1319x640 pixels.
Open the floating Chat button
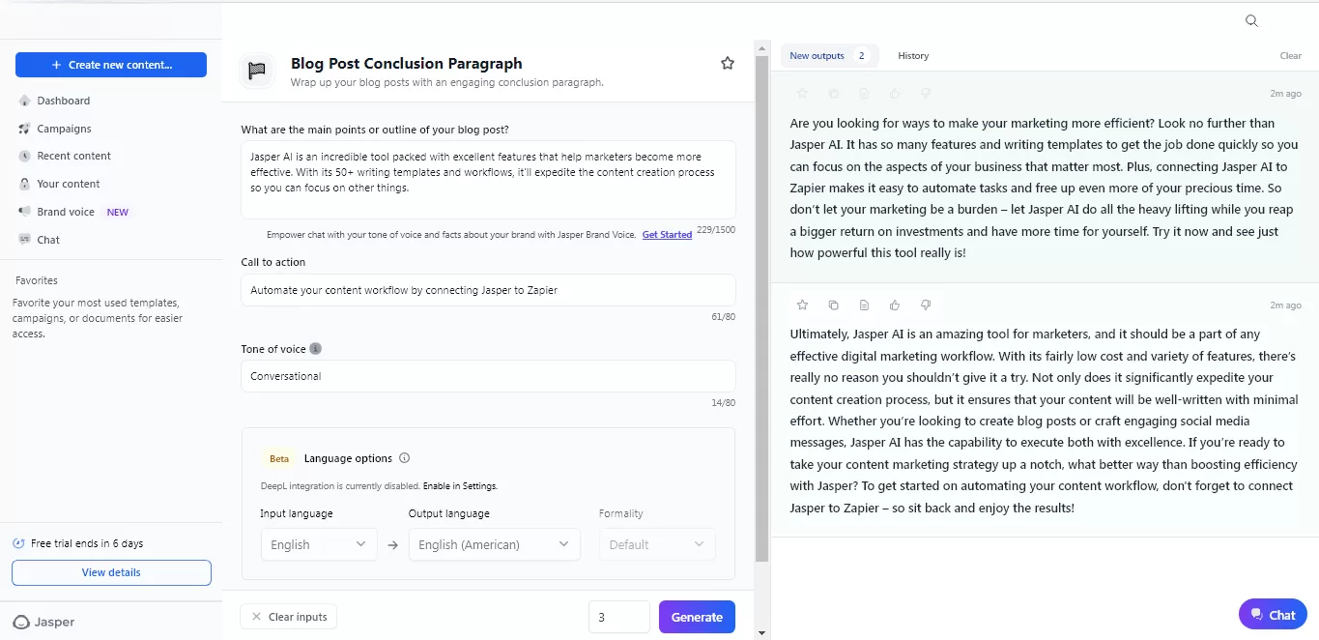(x=1273, y=614)
